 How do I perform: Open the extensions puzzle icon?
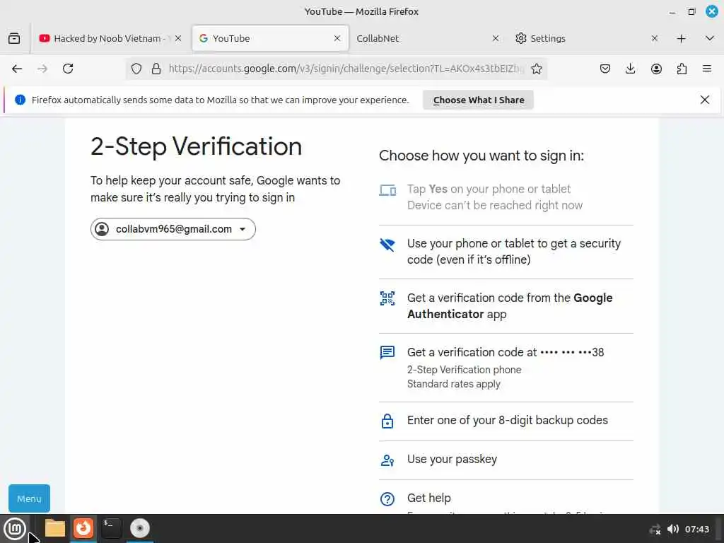coord(682,69)
